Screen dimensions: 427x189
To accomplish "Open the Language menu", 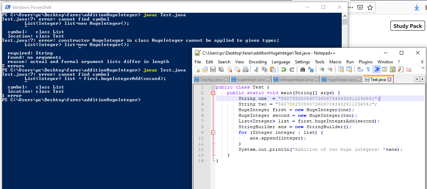I will tap(281, 62).
